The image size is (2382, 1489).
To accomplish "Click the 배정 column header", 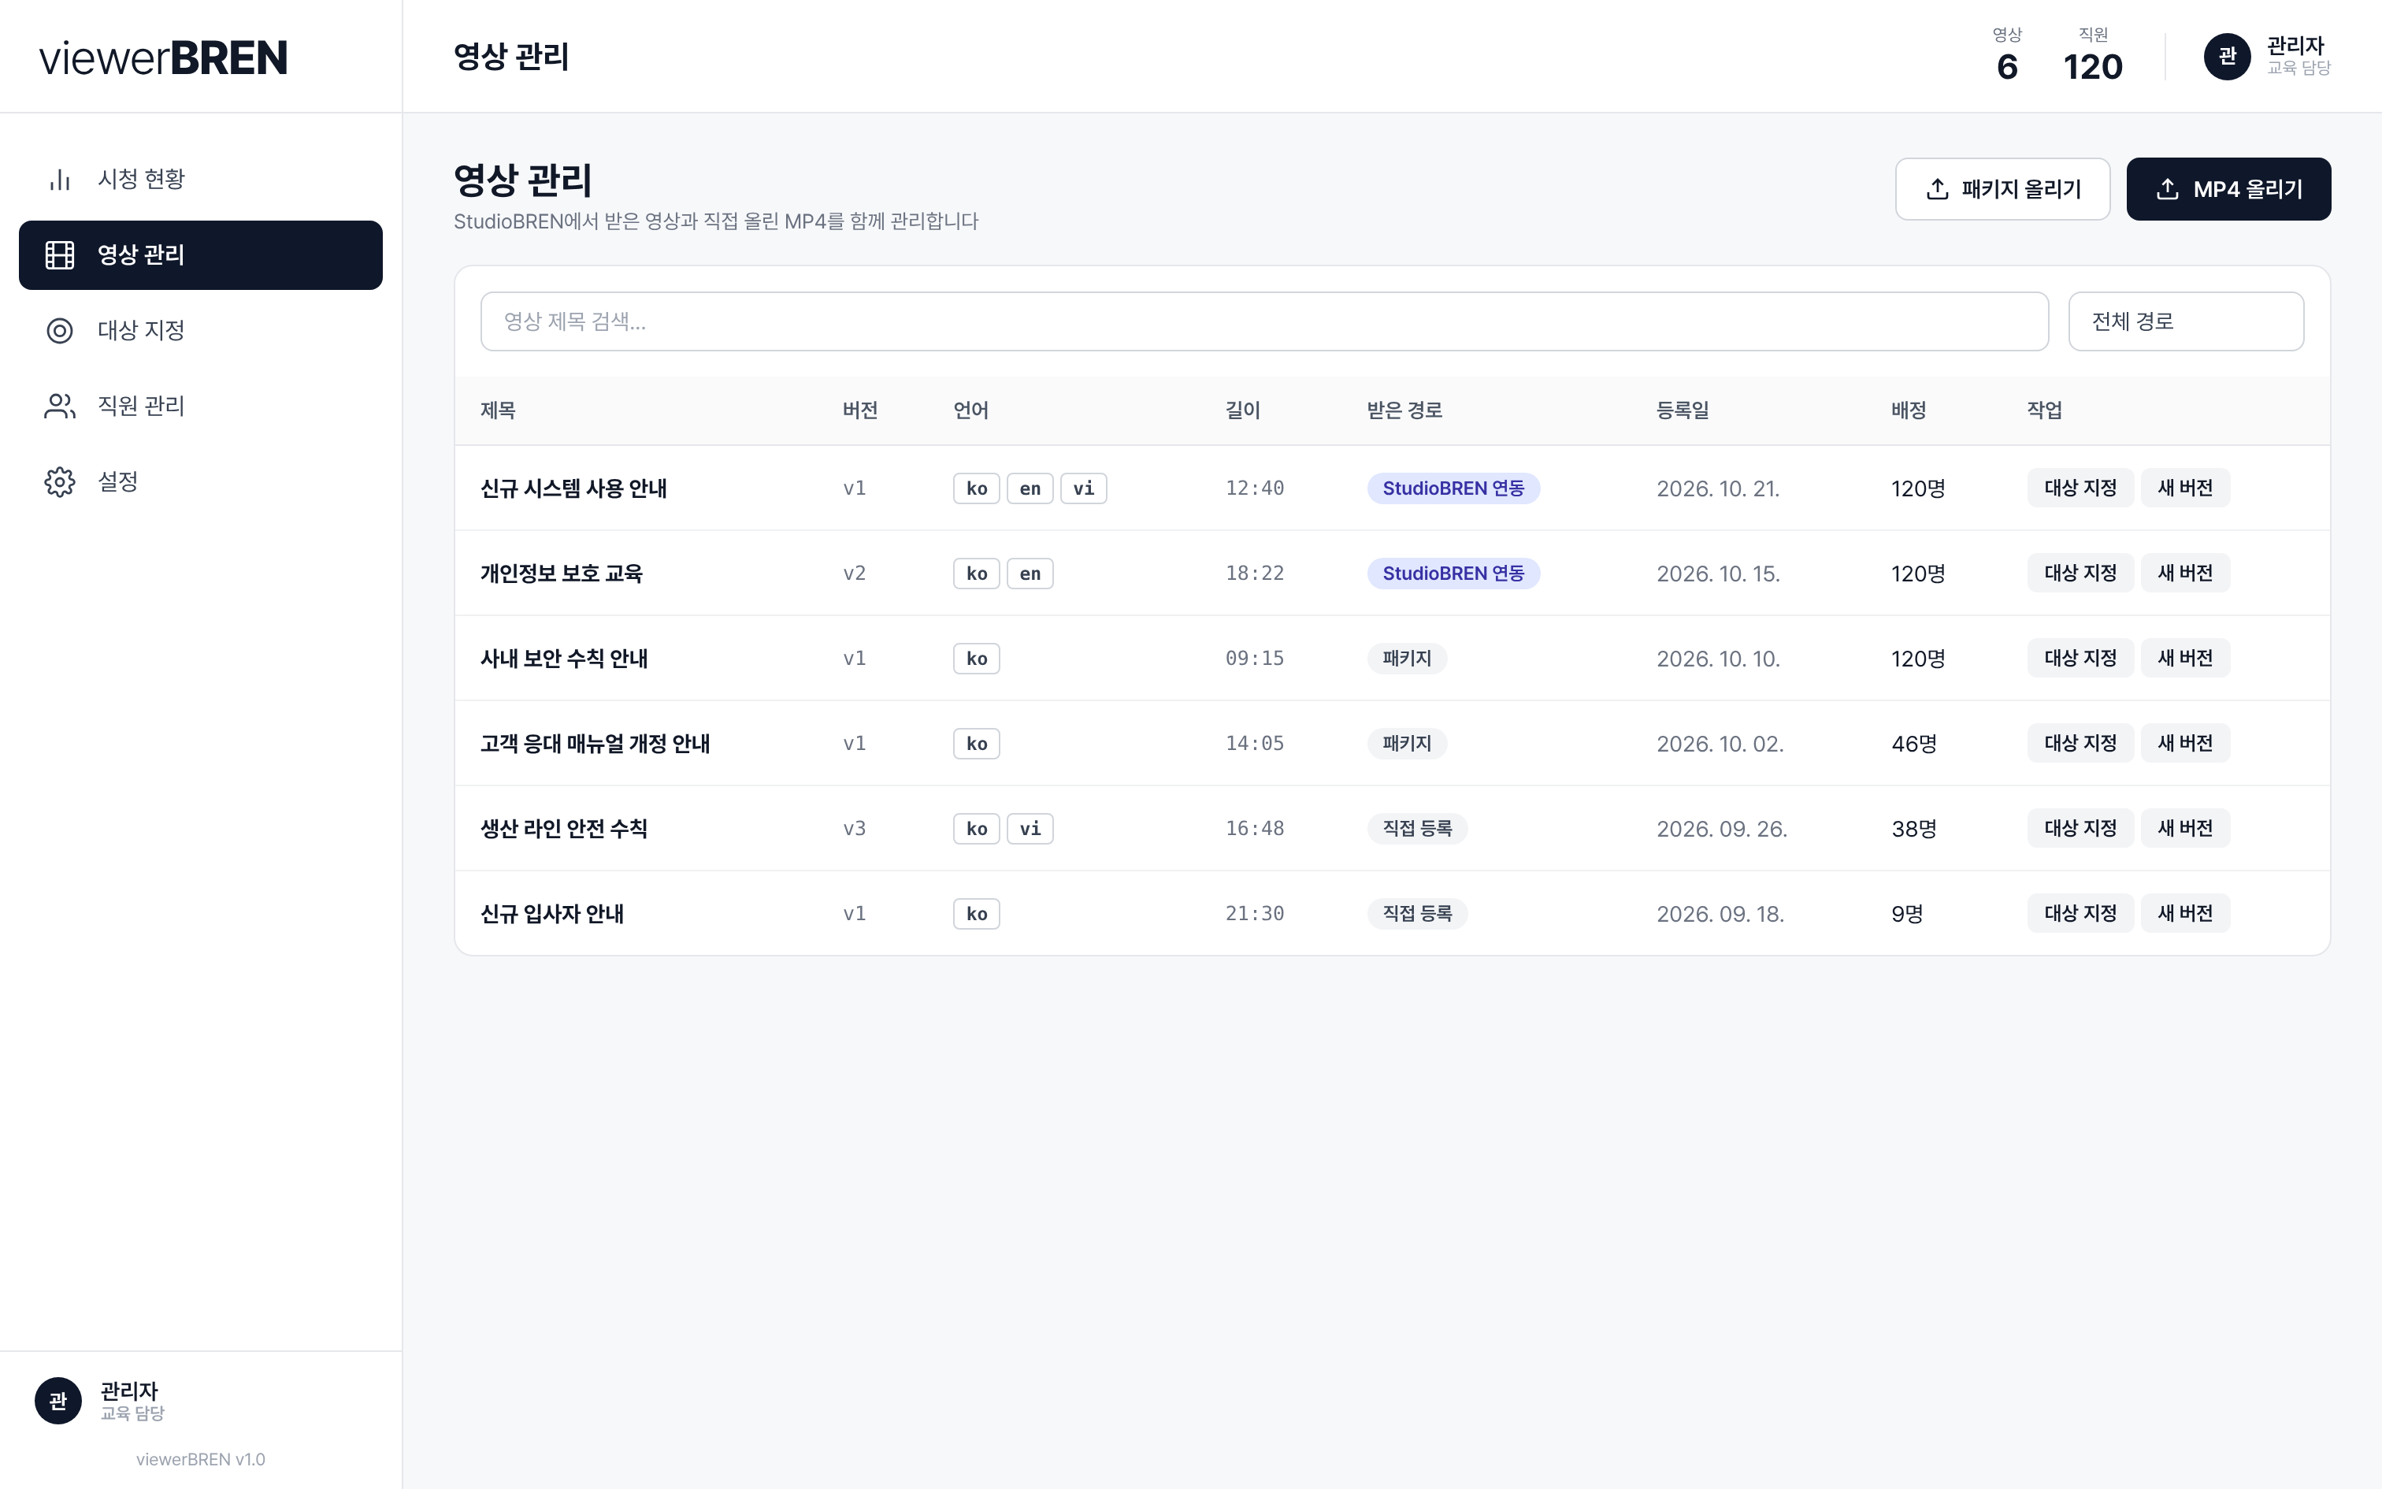I will 1908,410.
